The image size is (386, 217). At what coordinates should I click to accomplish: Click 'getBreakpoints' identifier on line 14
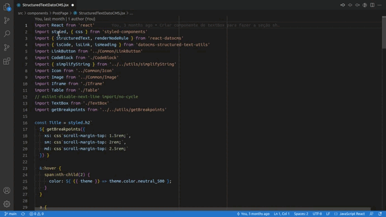click(x=68, y=110)
